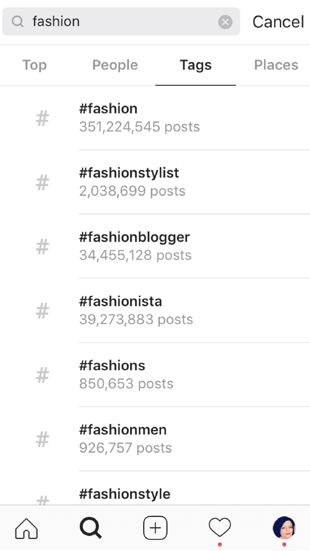Select the Search magnifier icon in bottom bar
The width and height of the screenshot is (310, 551).
(x=90, y=528)
